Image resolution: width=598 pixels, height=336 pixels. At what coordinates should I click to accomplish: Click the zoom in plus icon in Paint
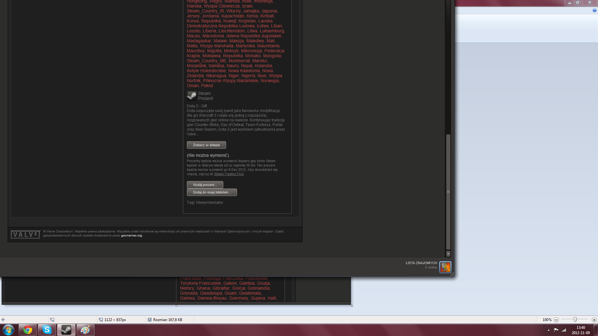tap(594, 320)
